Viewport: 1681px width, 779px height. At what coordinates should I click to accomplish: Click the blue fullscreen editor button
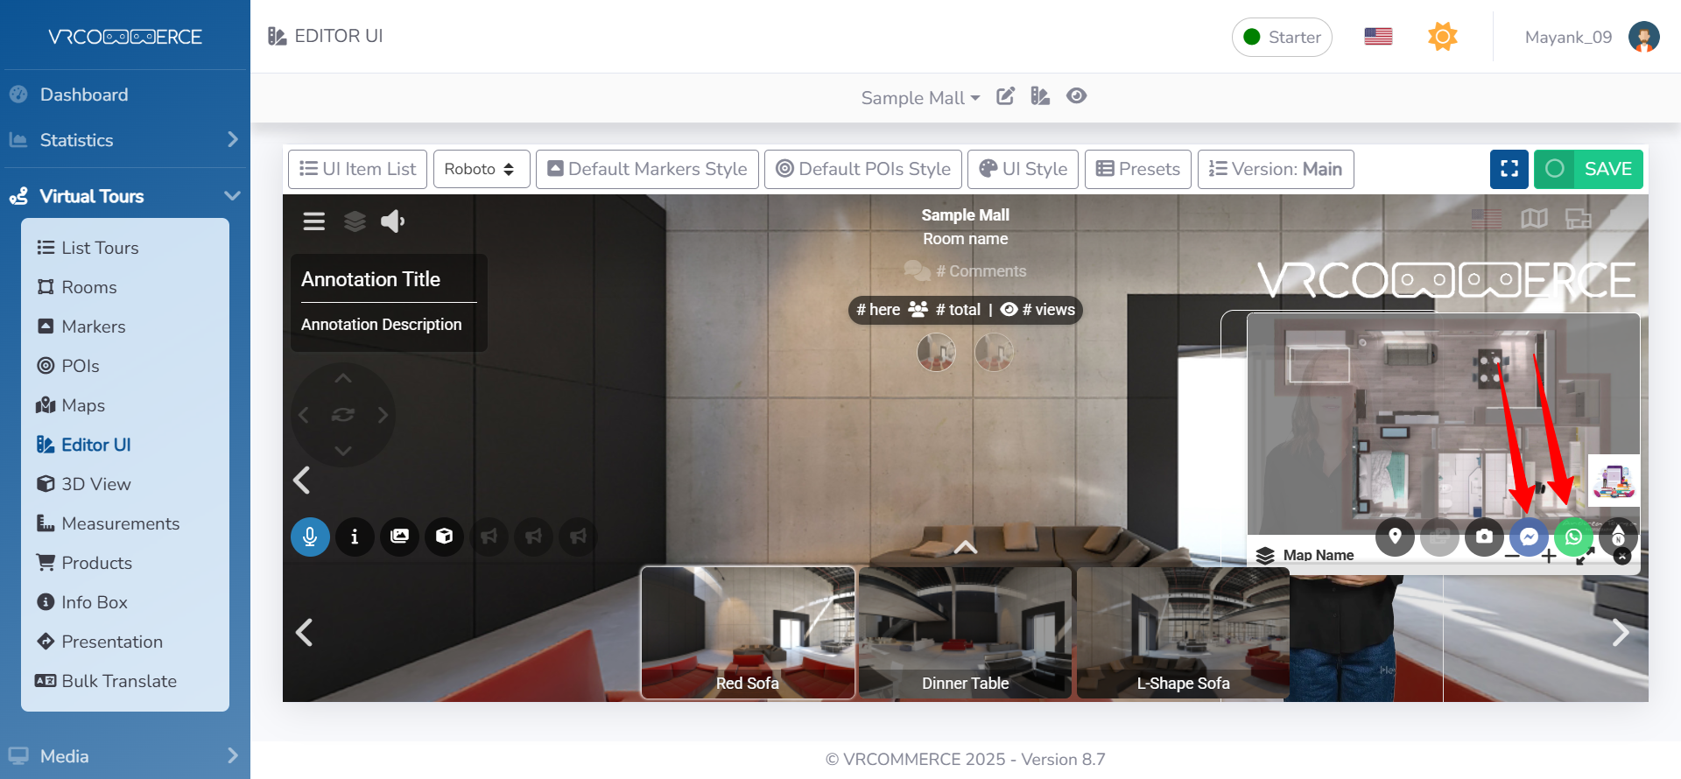click(1509, 169)
